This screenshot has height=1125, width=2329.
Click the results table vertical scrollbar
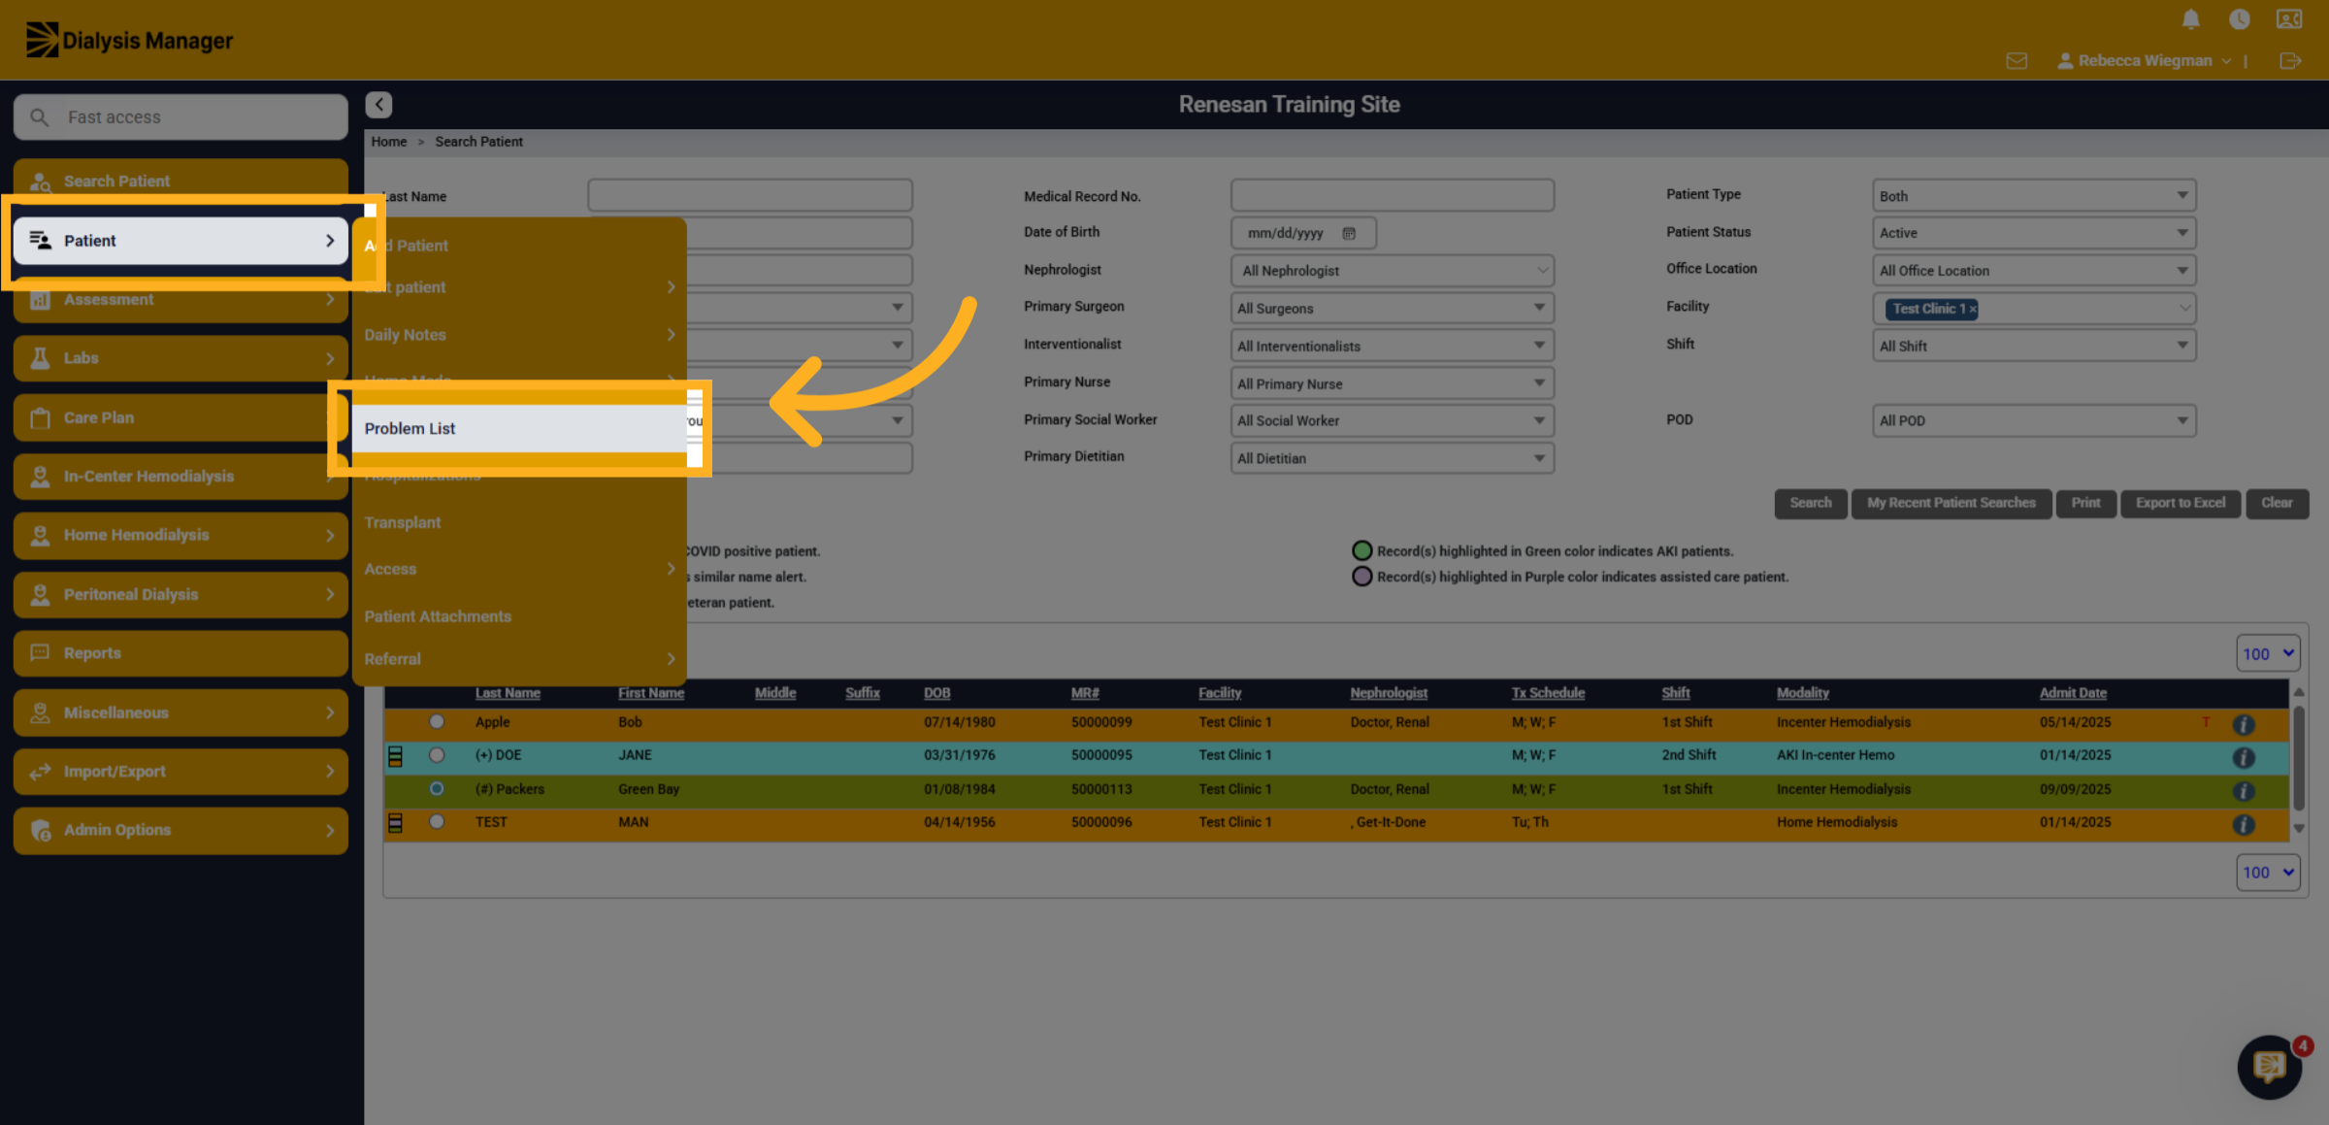pyautogui.click(x=2298, y=759)
